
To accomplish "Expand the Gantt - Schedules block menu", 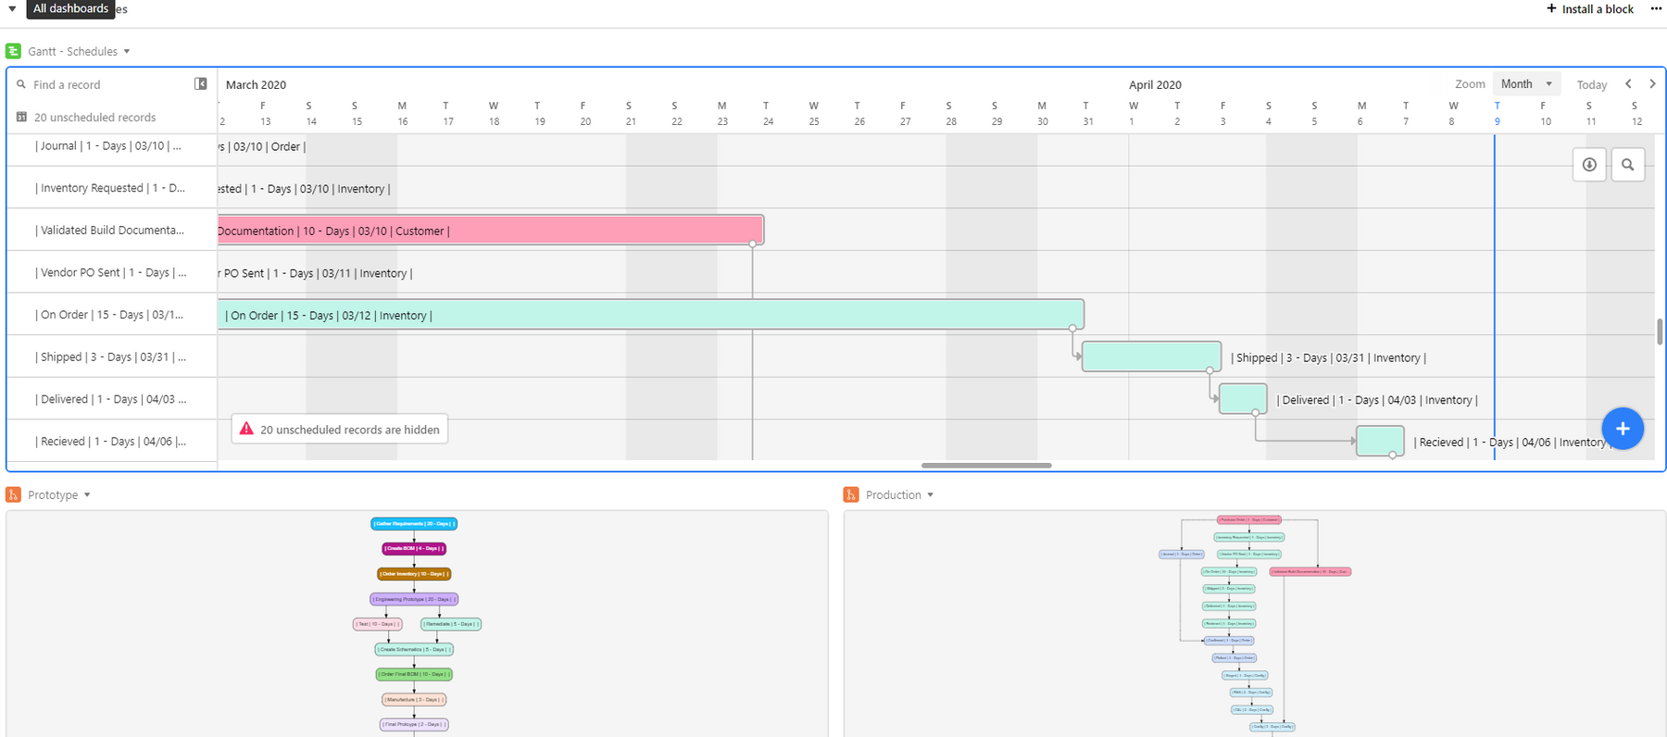I will [127, 52].
